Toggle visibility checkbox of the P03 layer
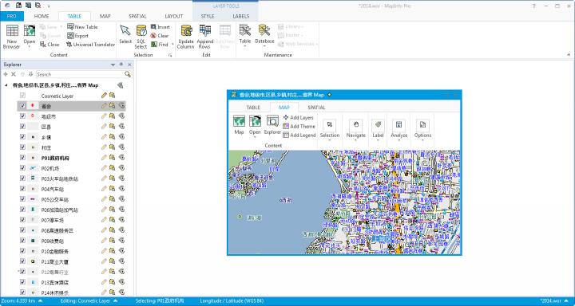 [22, 178]
